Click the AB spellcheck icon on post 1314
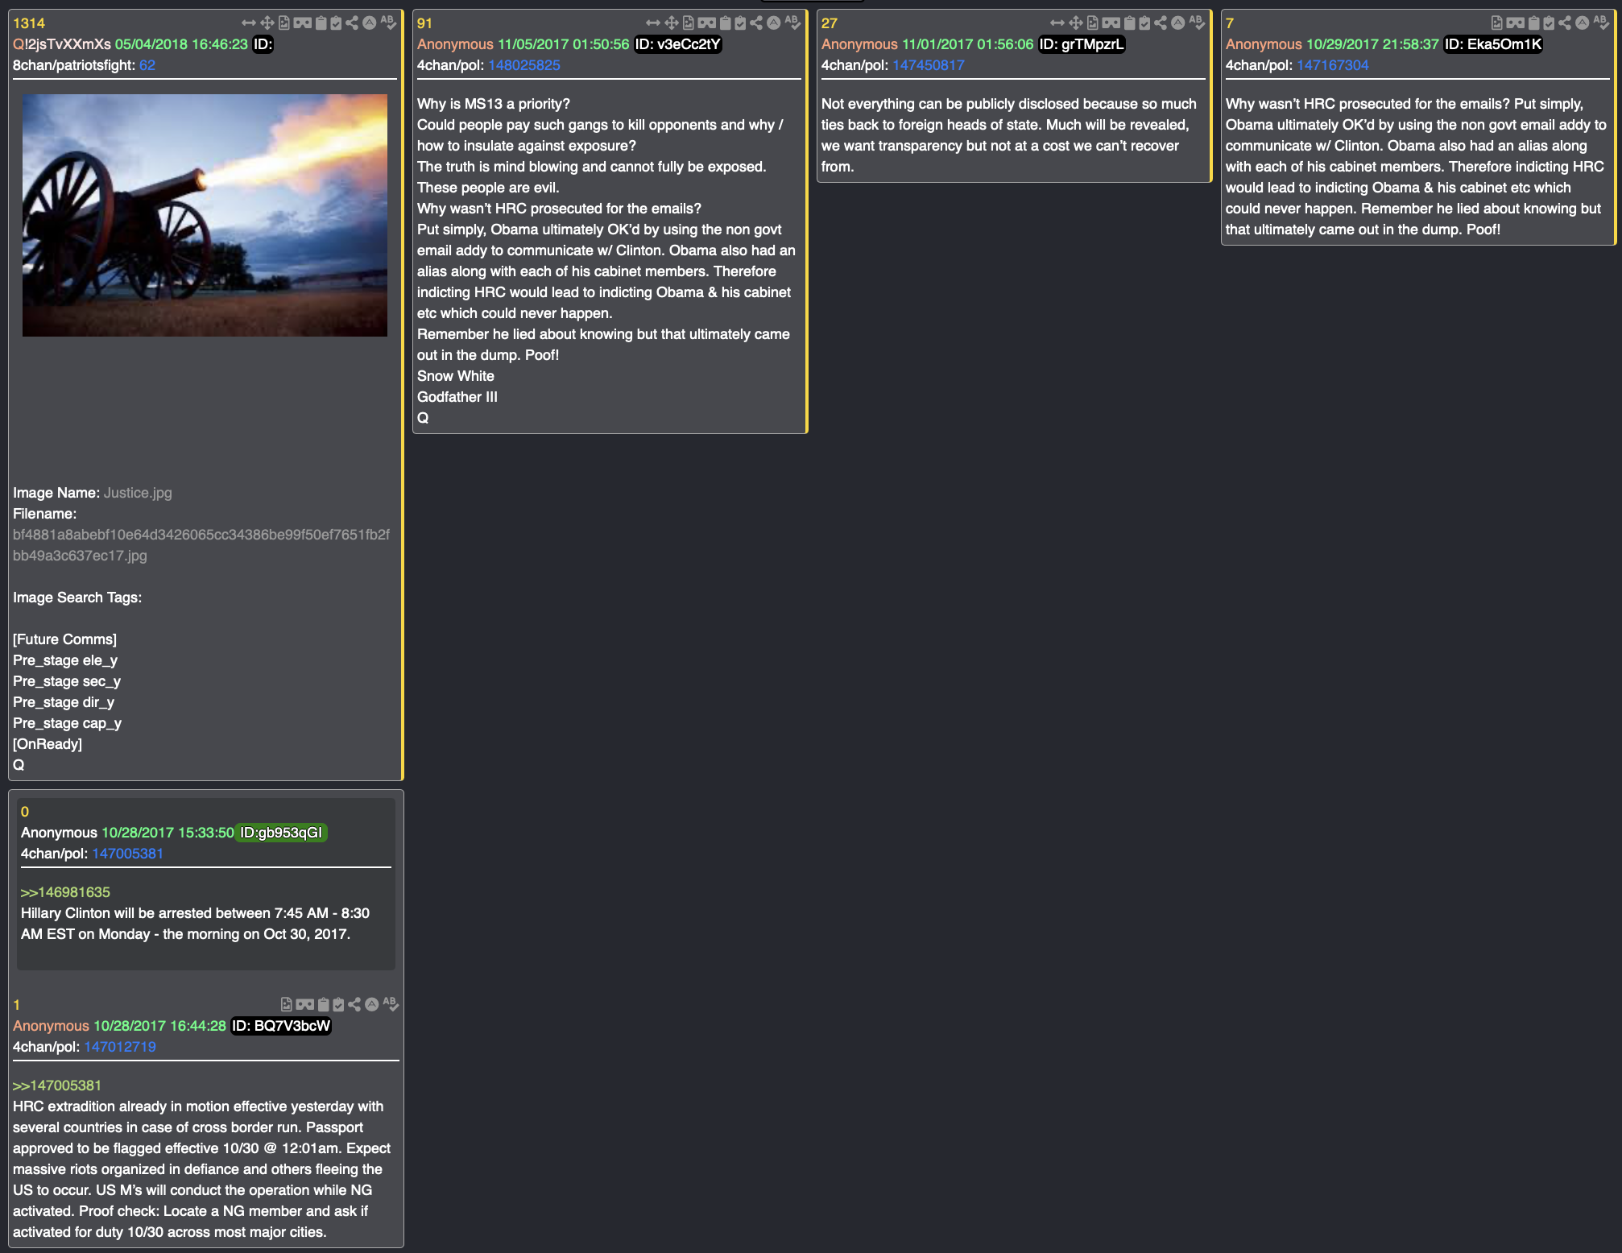The height and width of the screenshot is (1253, 1622). pyautogui.click(x=388, y=23)
